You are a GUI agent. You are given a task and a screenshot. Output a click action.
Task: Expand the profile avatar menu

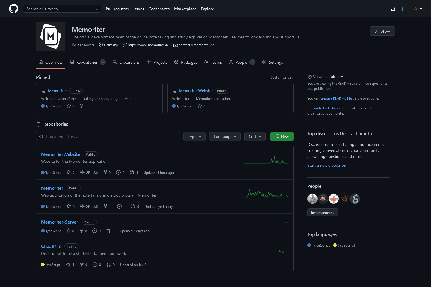point(417,9)
